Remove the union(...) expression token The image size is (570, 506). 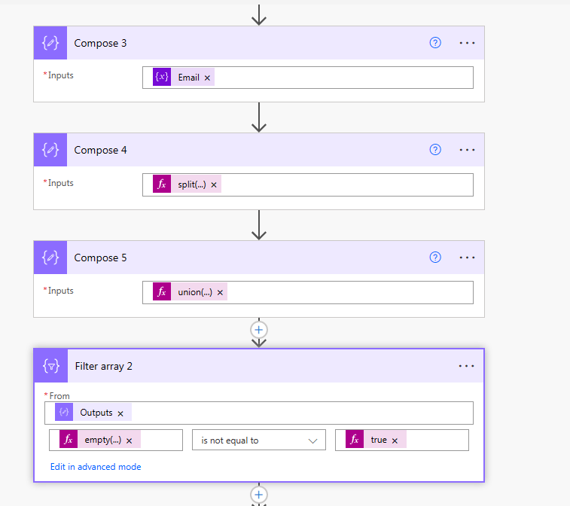coord(220,292)
